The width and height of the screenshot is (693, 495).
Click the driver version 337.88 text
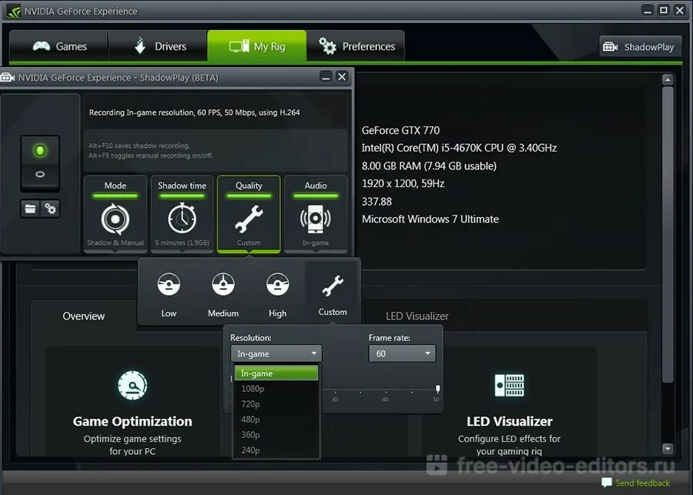pyautogui.click(x=377, y=202)
